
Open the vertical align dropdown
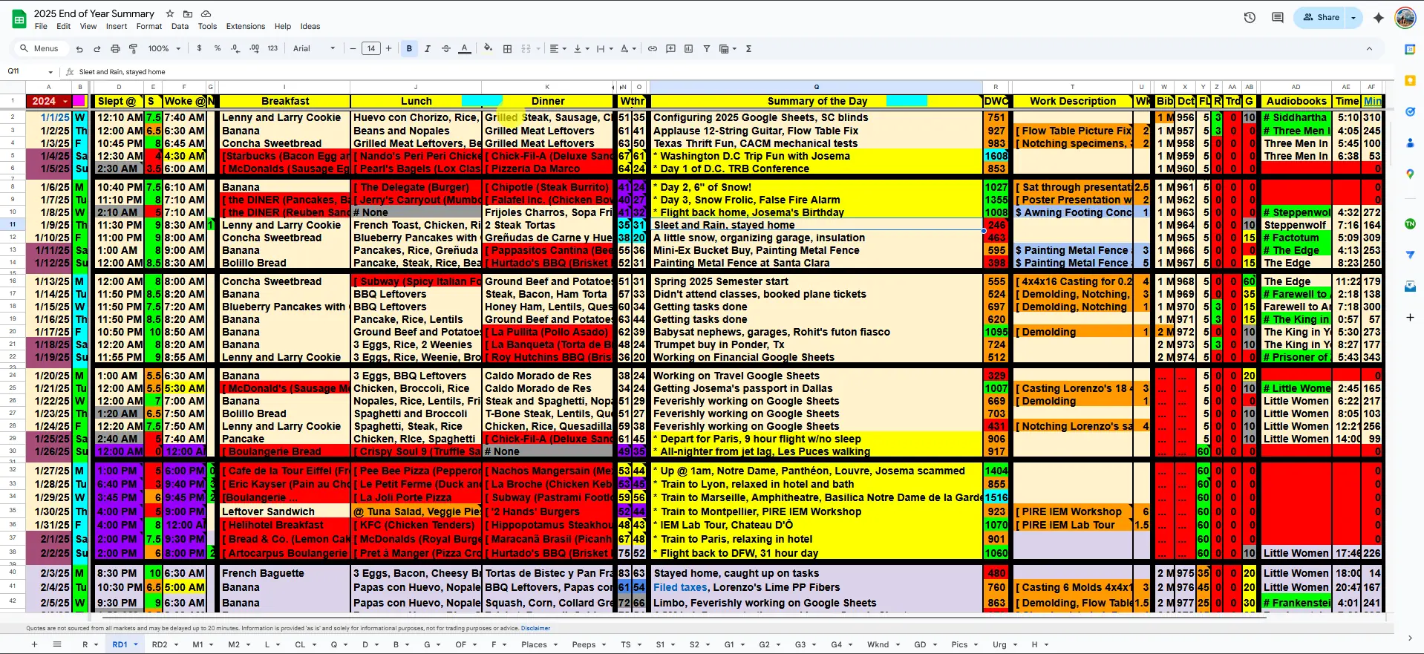tap(581, 49)
